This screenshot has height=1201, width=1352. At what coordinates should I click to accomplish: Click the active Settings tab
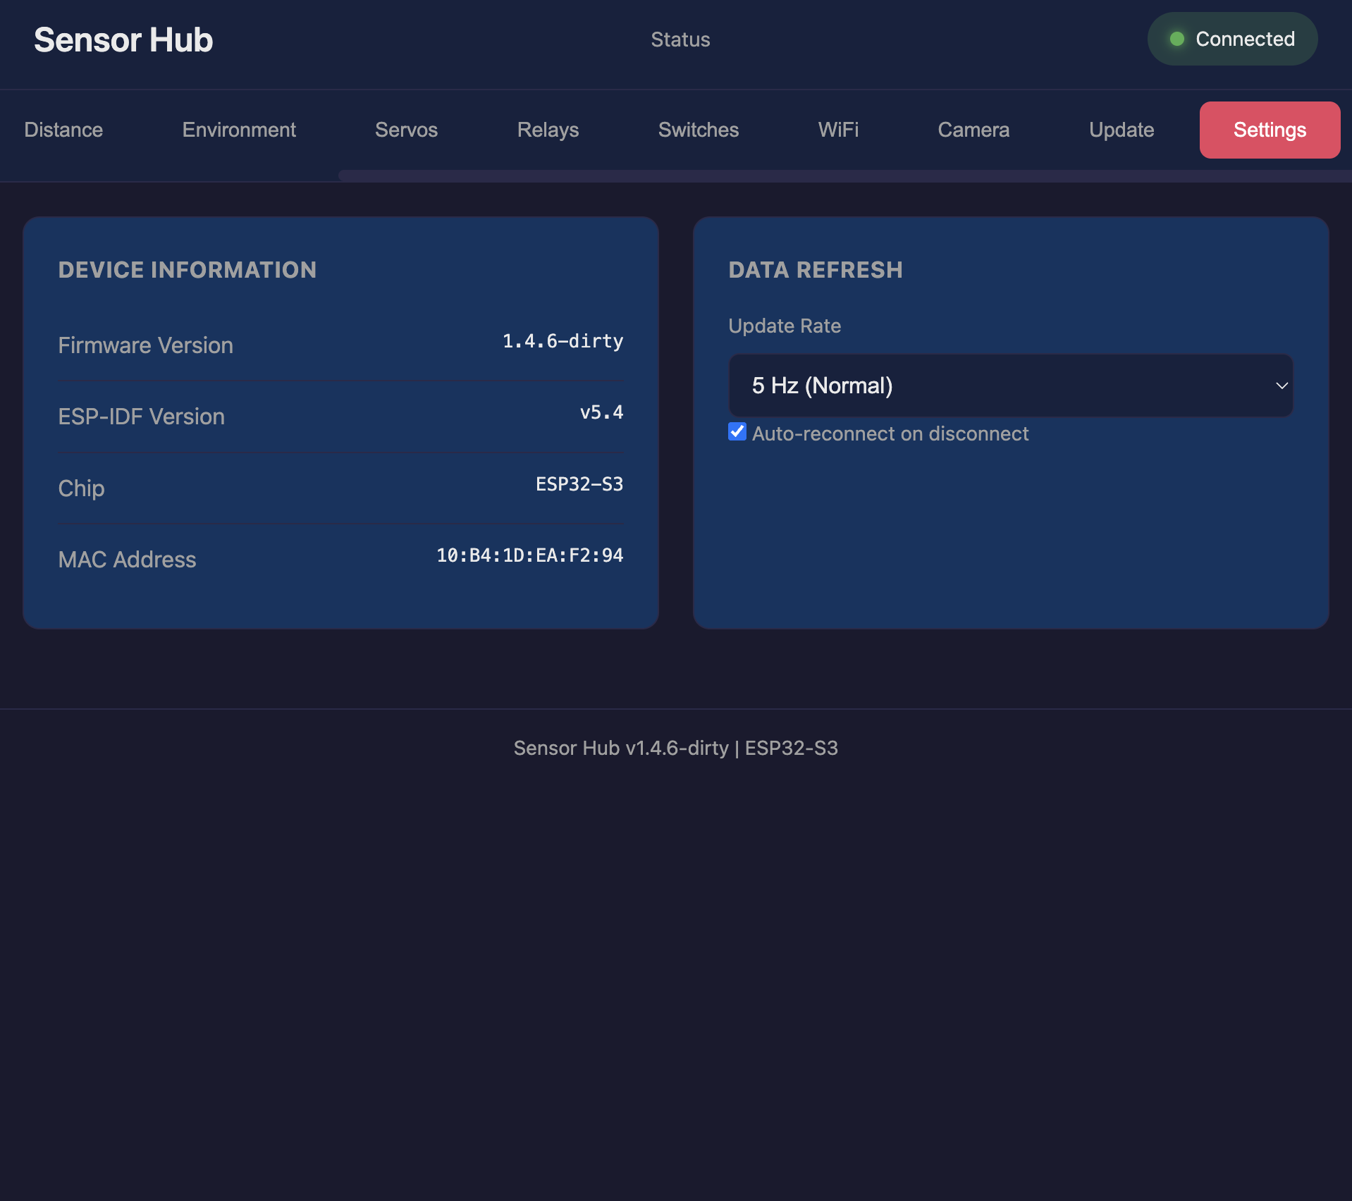[x=1270, y=130]
